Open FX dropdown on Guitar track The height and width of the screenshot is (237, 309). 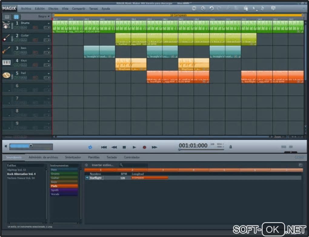[x=47, y=40]
